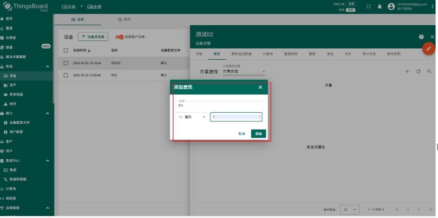Open help icon in device details header
This screenshot has width=438, height=218.
tap(421, 37)
